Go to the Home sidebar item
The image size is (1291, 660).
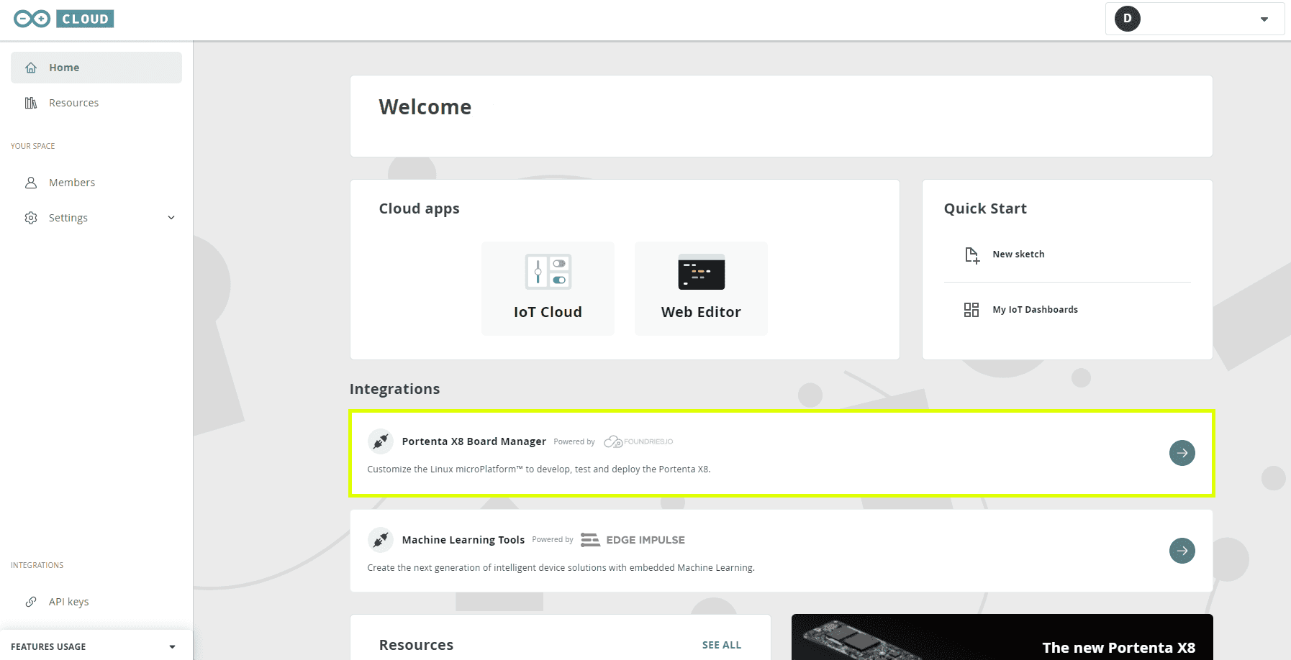pos(64,68)
